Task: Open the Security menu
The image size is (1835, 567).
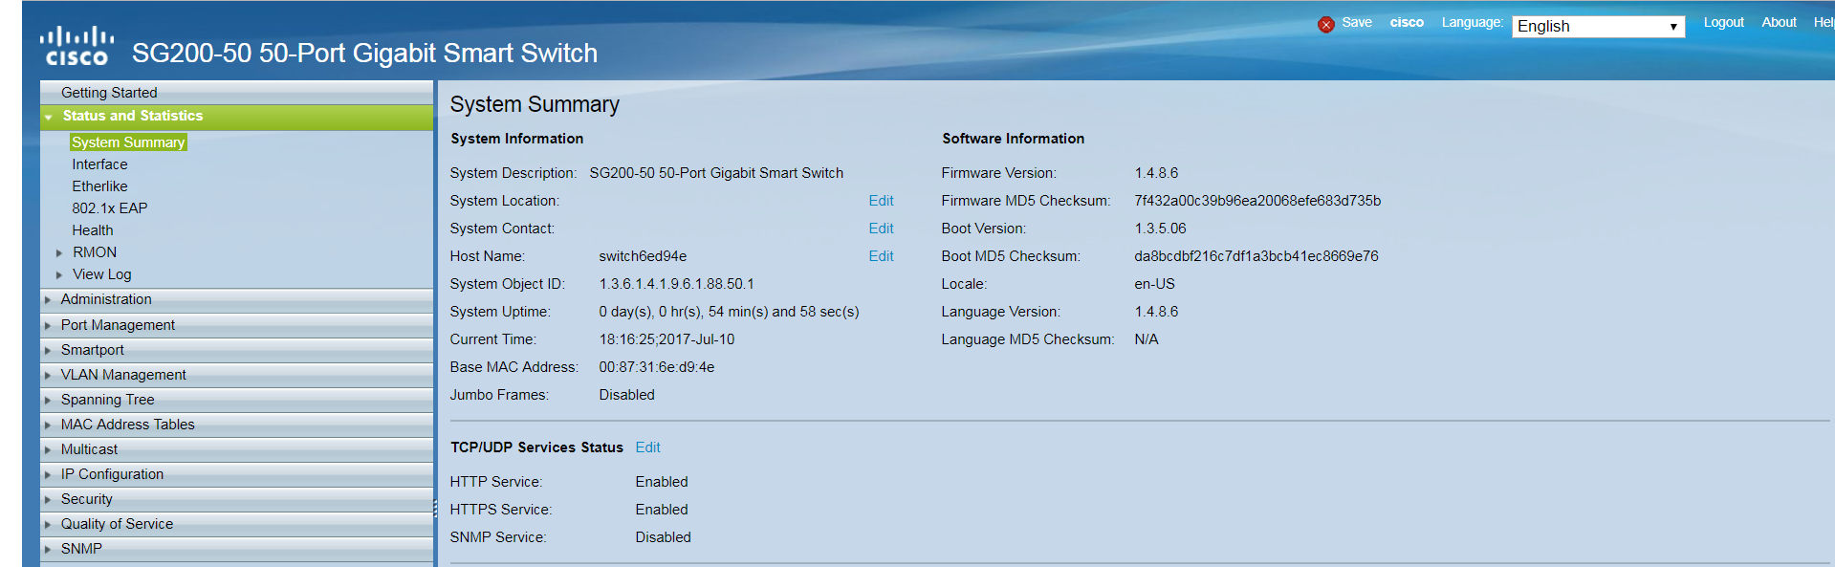Action: 87,499
